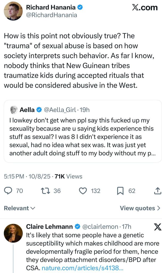Click Richard Hanania's verified badge
The image size is (162, 273).
(79, 7)
